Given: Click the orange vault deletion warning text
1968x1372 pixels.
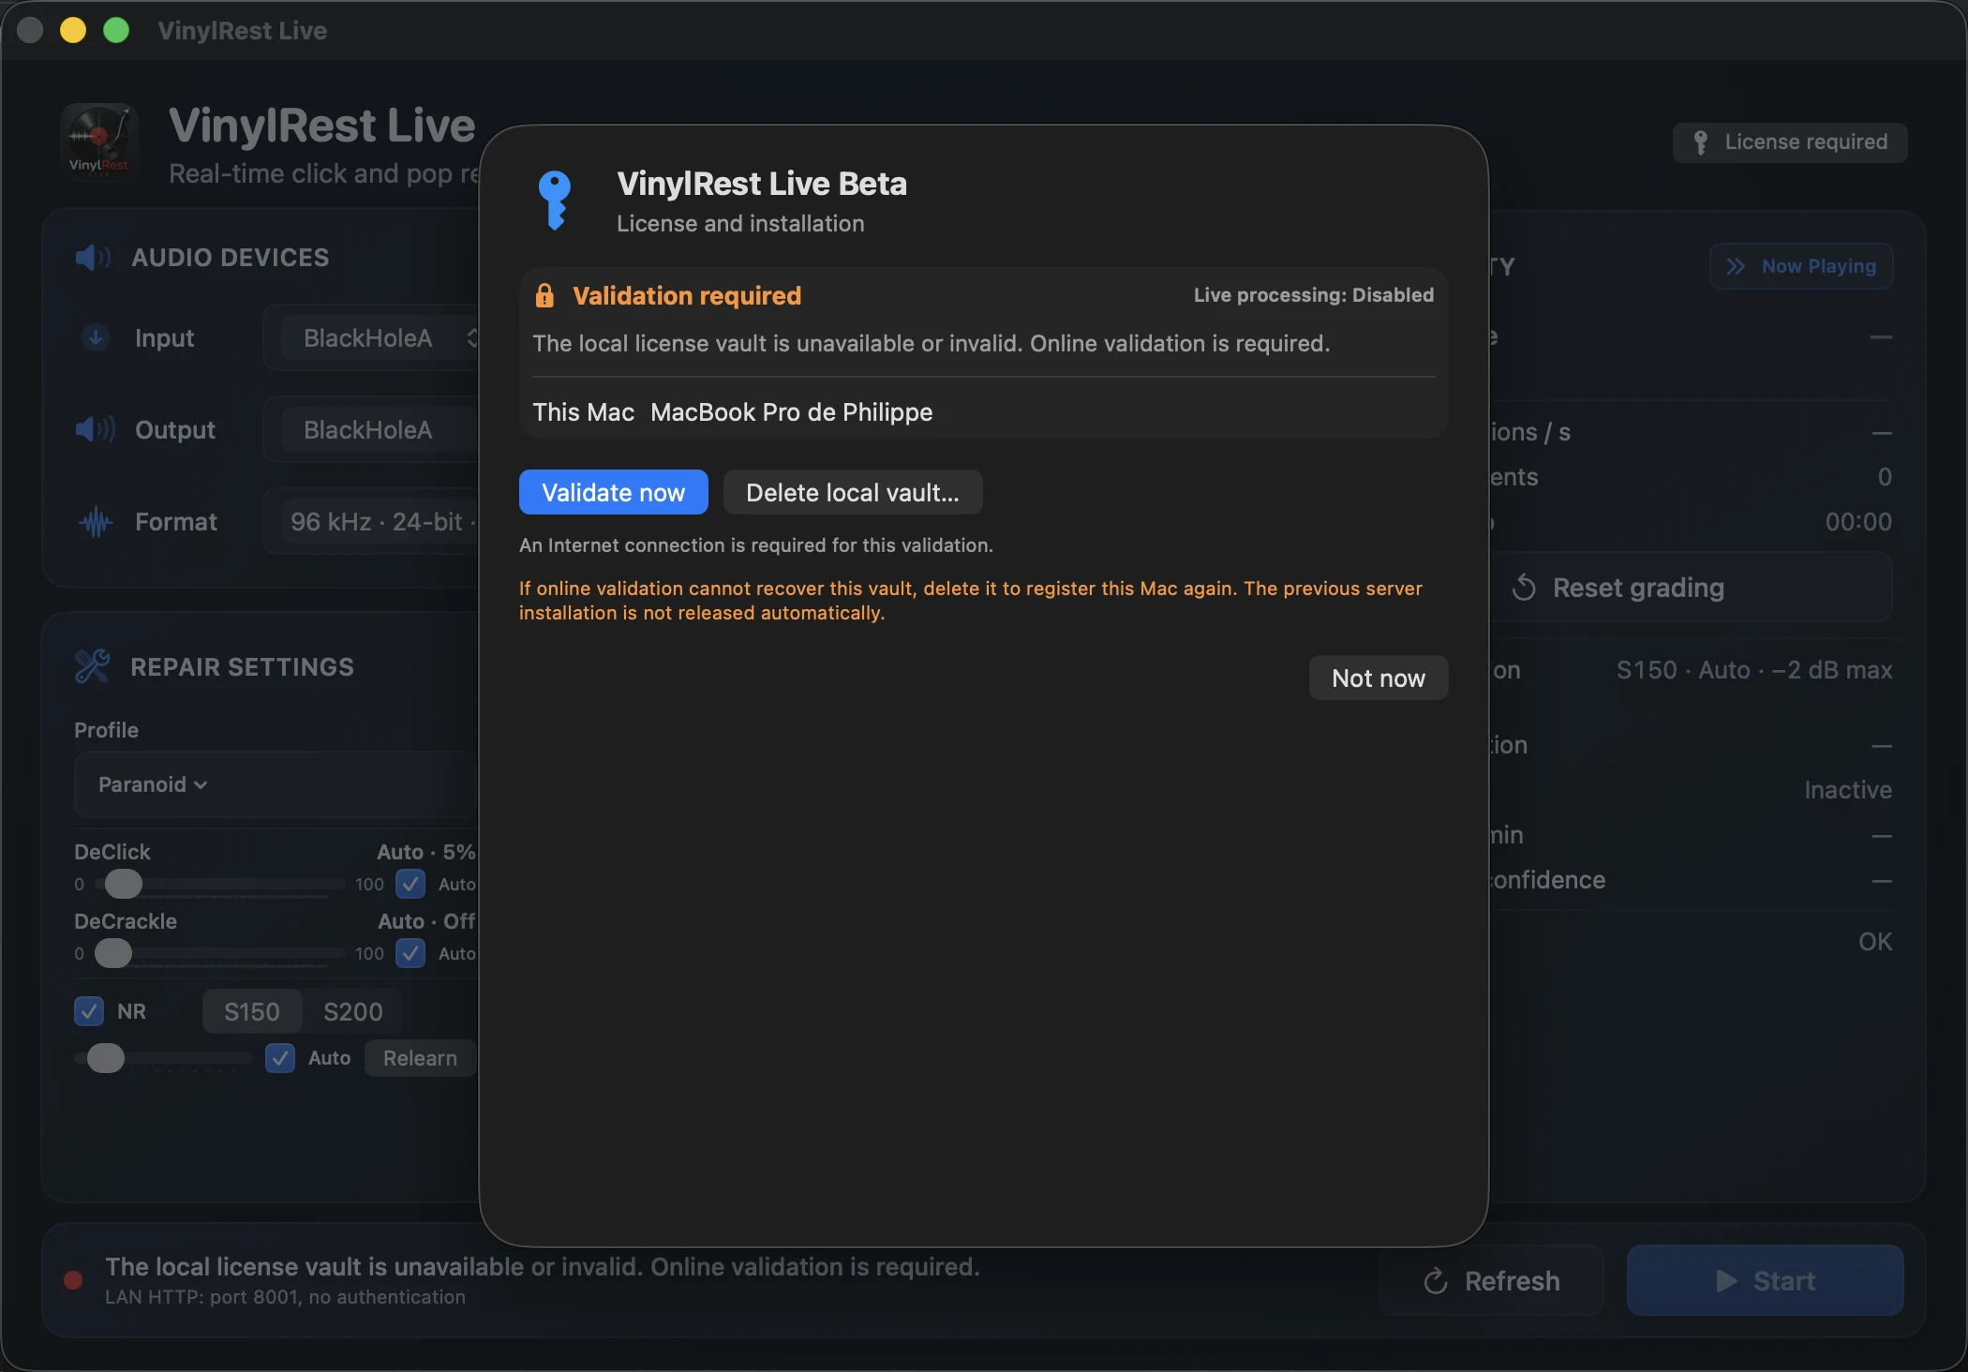Looking at the screenshot, I should click(x=971, y=601).
